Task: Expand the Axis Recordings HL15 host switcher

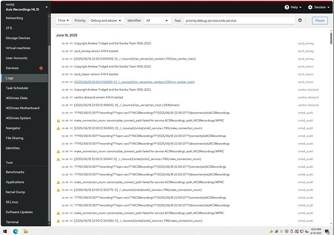Action: (26, 7)
